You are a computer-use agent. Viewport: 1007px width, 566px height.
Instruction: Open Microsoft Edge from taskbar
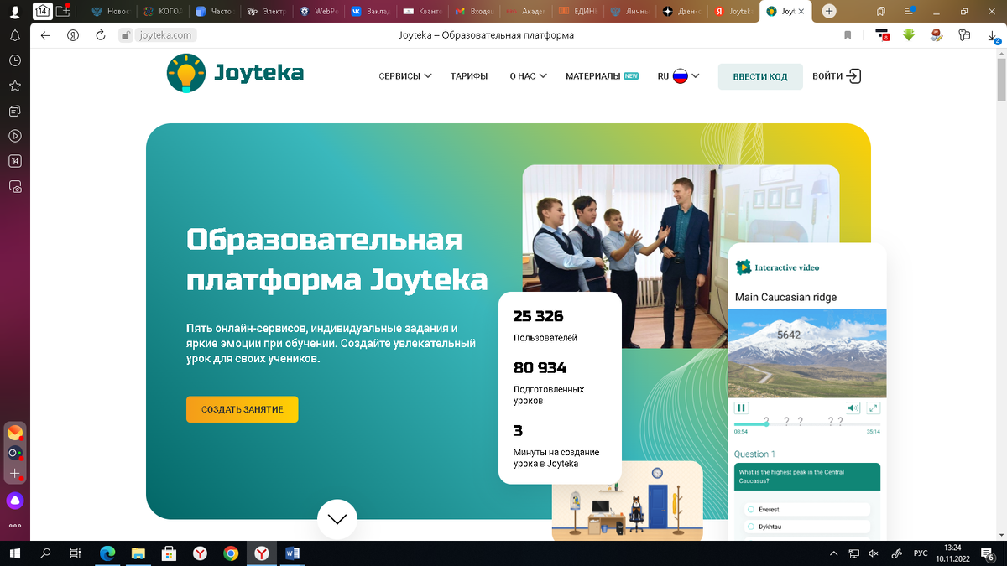[x=107, y=553]
